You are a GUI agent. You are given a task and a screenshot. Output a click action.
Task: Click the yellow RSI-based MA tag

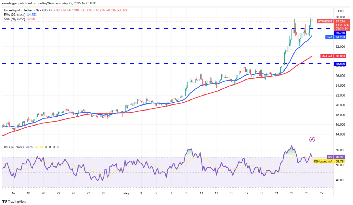click(x=322, y=161)
